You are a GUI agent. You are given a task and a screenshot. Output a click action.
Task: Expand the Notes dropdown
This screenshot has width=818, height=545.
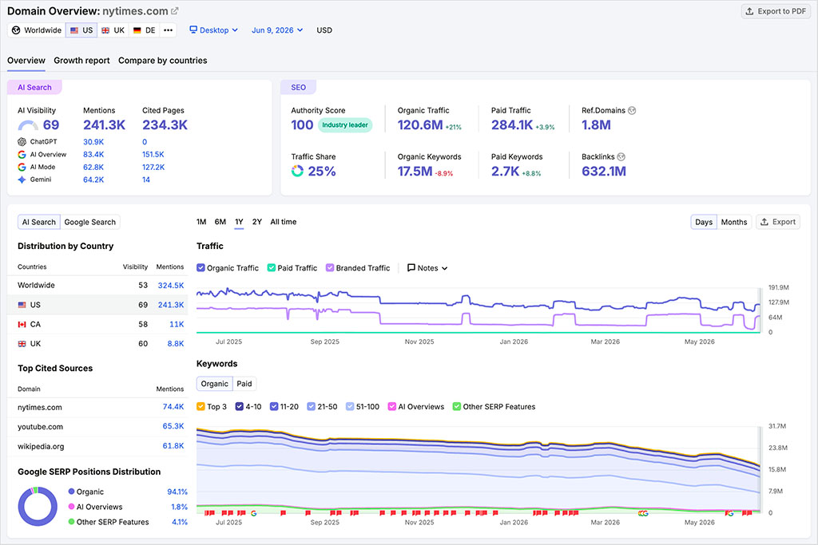(x=427, y=268)
